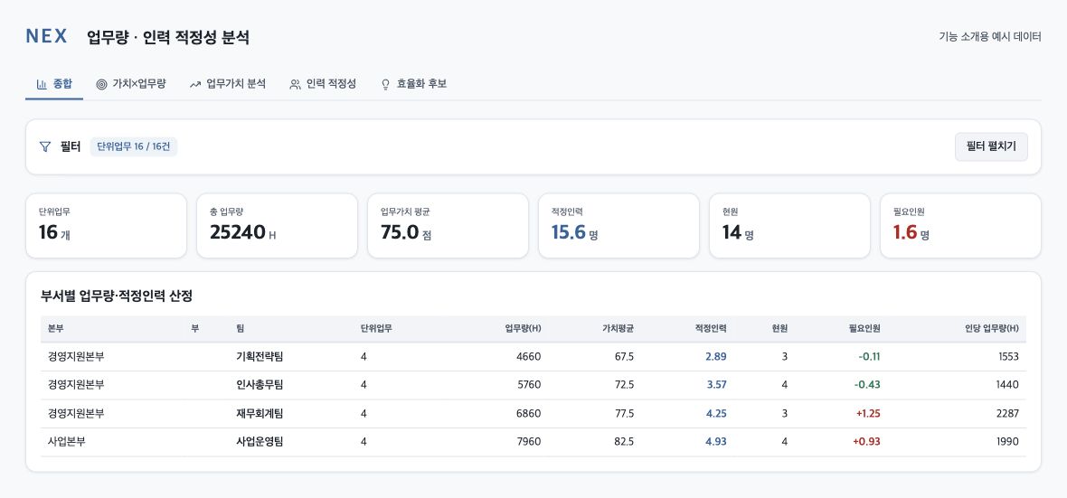Click the 기능 소개용 예시 데이터 note
Image resolution: width=1067 pixels, height=498 pixels.
click(990, 37)
